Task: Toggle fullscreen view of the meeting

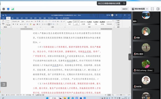Action: [x=152, y=9]
